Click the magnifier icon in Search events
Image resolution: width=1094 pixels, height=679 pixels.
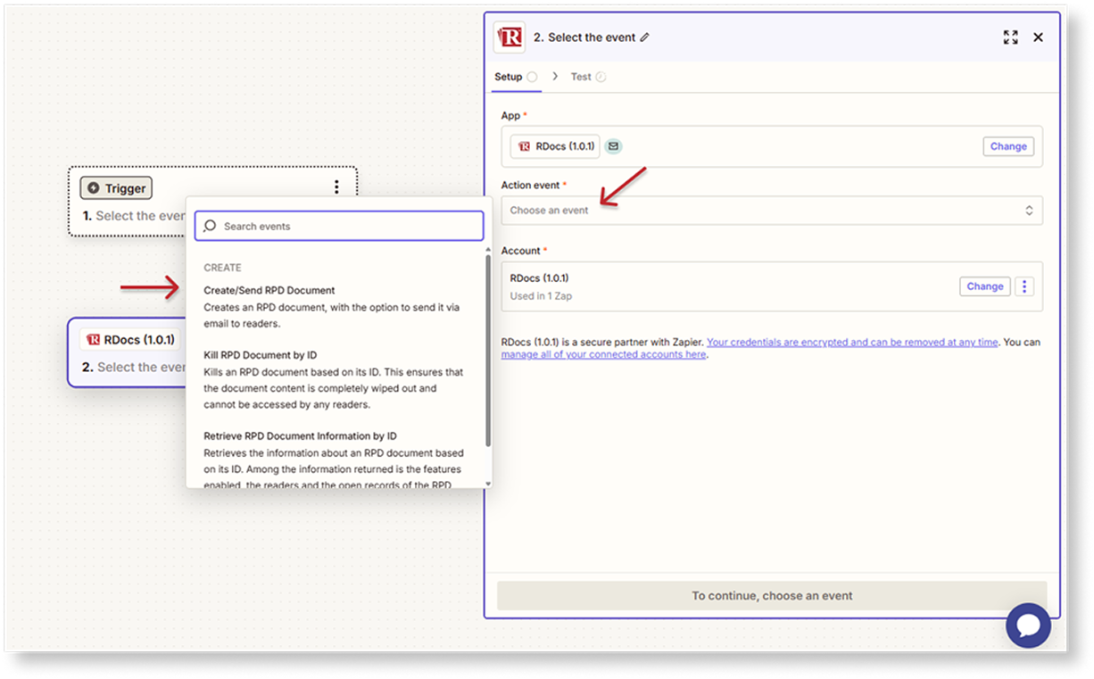click(x=210, y=227)
